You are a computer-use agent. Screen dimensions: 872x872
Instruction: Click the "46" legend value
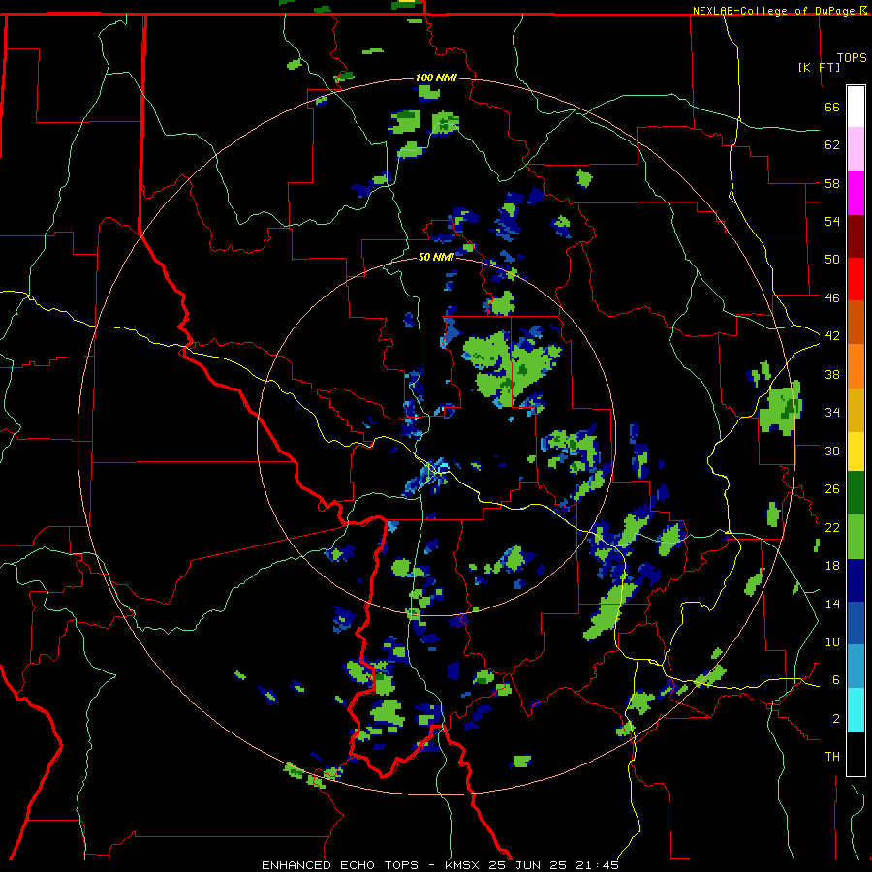(832, 298)
